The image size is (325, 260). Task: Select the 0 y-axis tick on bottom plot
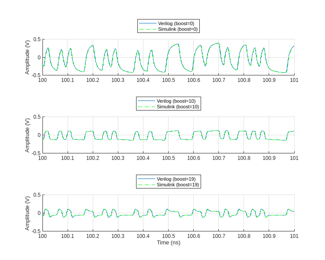(39, 213)
